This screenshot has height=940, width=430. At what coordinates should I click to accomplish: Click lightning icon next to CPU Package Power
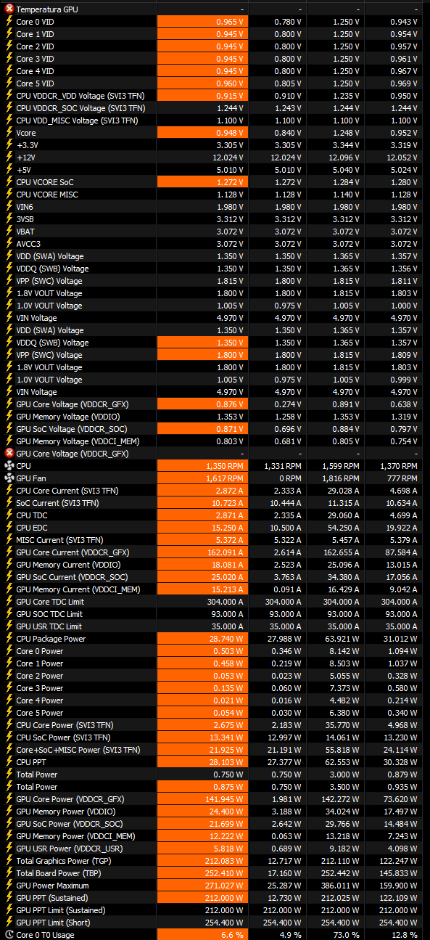tap(9, 639)
